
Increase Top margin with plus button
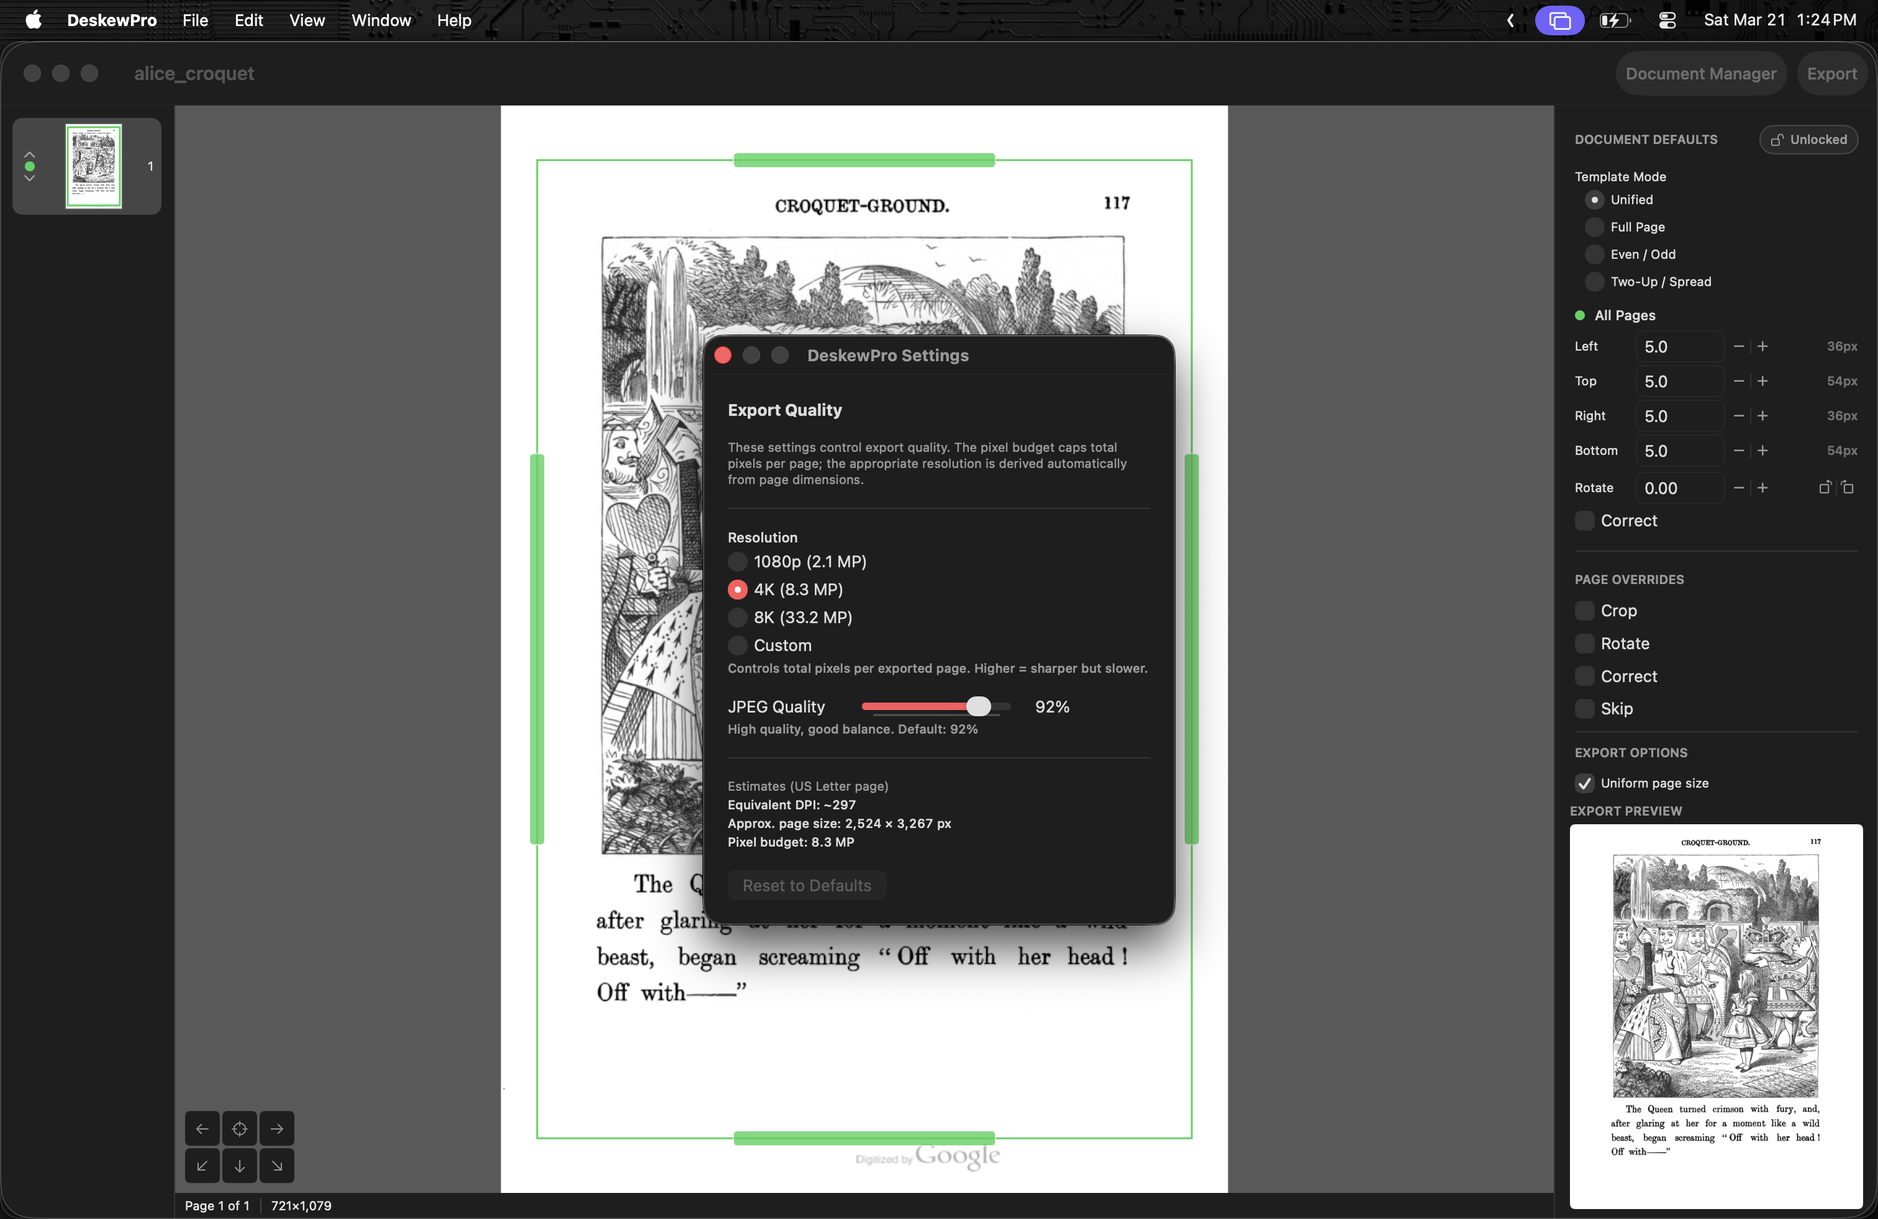1762,381
